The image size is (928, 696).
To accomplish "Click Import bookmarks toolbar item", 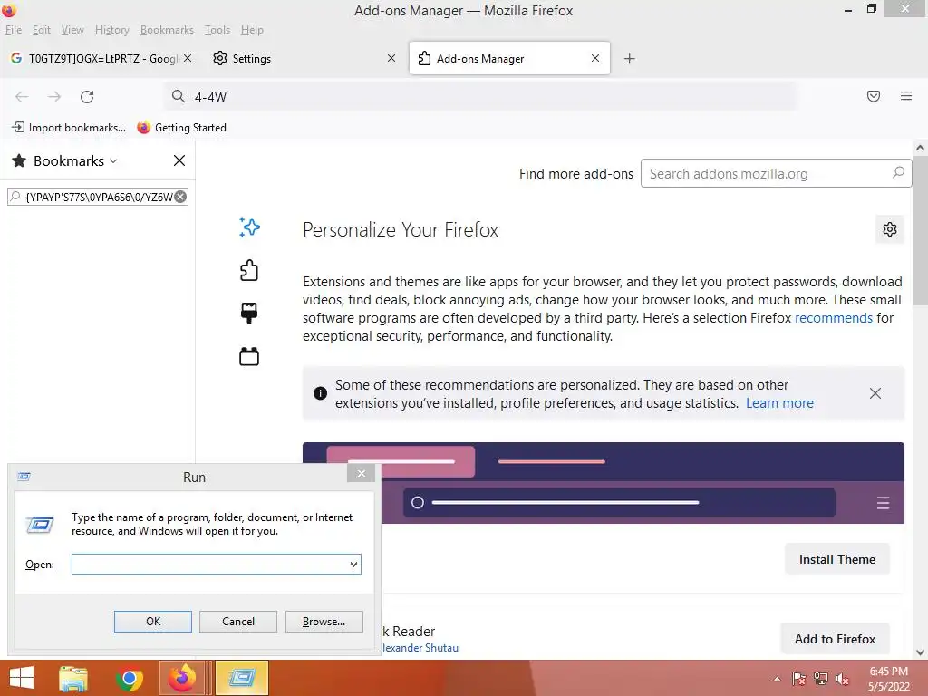I will pos(69,127).
